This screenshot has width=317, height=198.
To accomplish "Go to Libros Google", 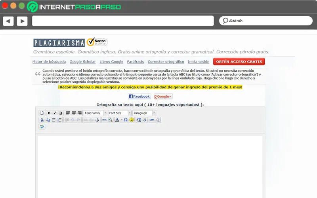I will 111,62.
